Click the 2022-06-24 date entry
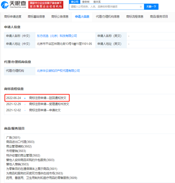 pyautogui.click(x=14, y=98)
